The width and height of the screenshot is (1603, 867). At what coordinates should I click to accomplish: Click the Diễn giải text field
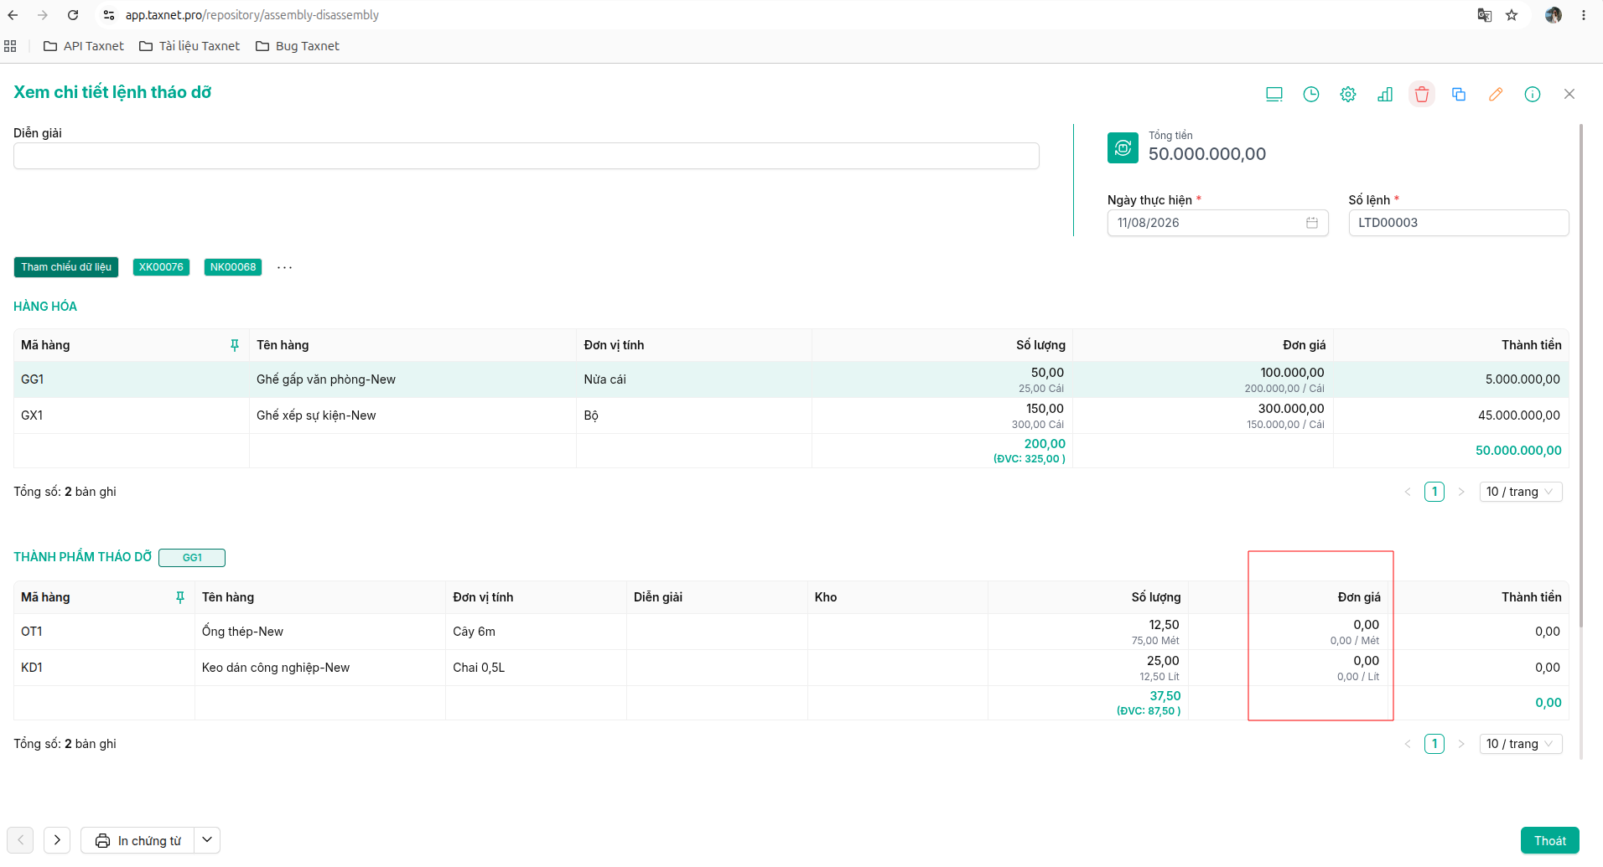[527, 156]
